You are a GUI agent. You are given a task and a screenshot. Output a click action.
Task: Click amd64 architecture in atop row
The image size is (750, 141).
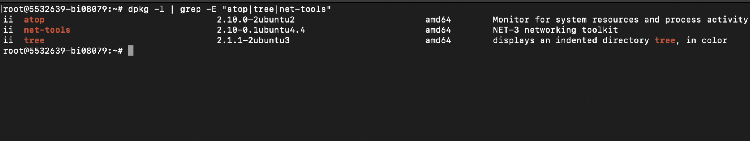click(x=438, y=19)
